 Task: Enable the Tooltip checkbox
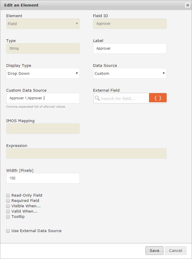click(8, 216)
